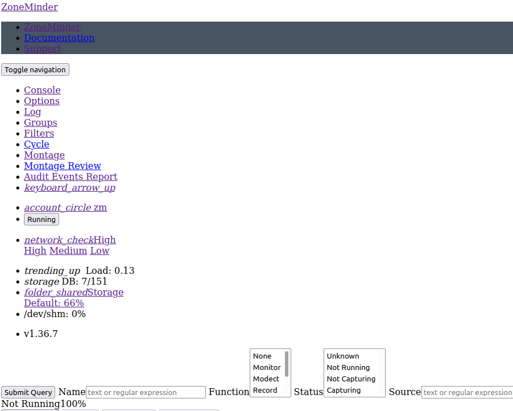Click the Toggle navigation button
Screen dimensions: 513x411
tap(35, 69)
